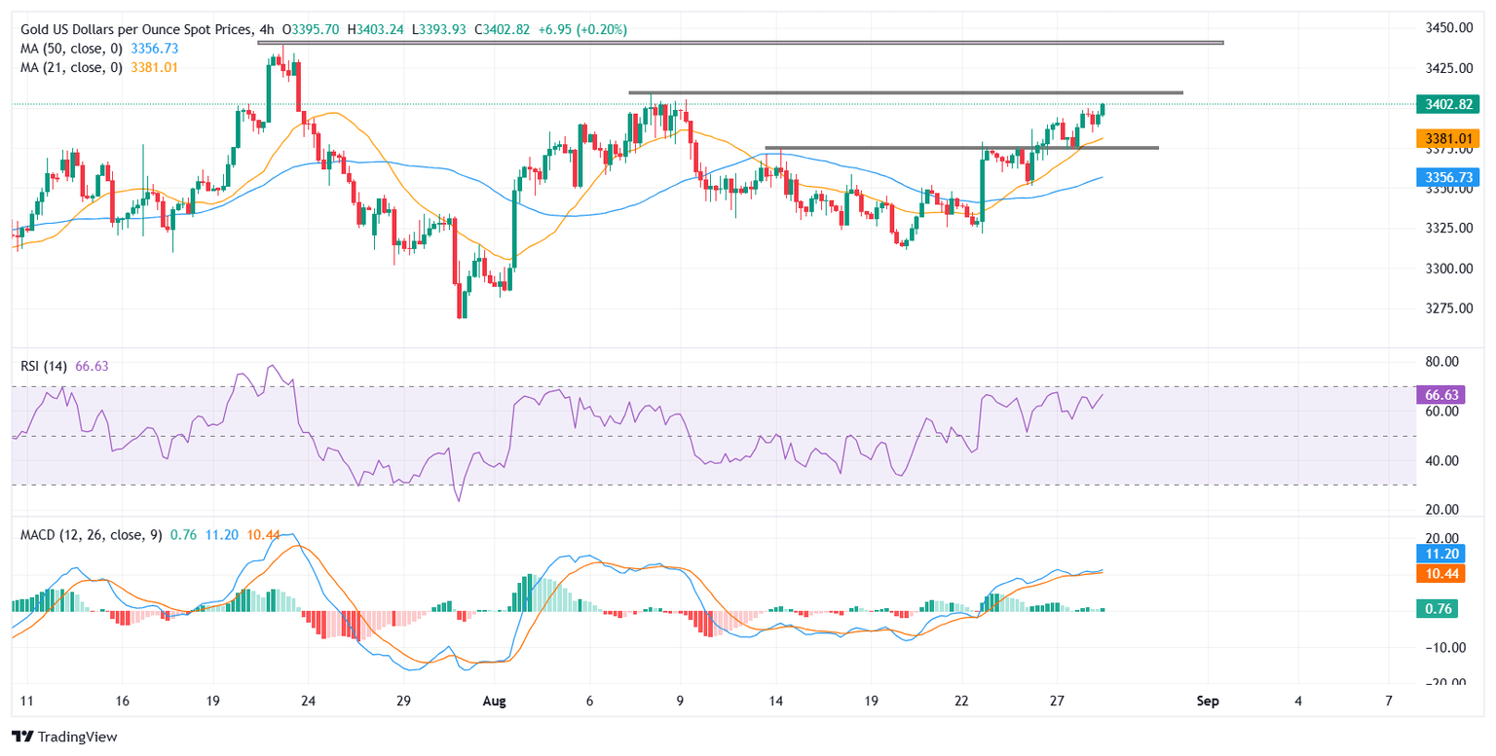Click the 11 date axis label
Viewport: 1496px width, 756px height.
[26, 701]
